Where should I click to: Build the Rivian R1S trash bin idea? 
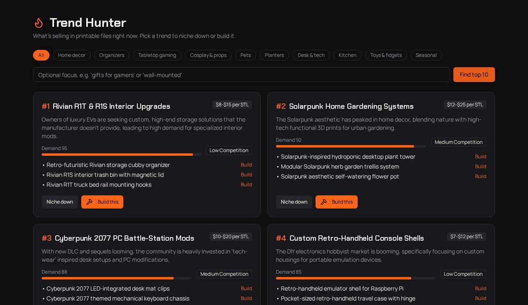[246, 175]
